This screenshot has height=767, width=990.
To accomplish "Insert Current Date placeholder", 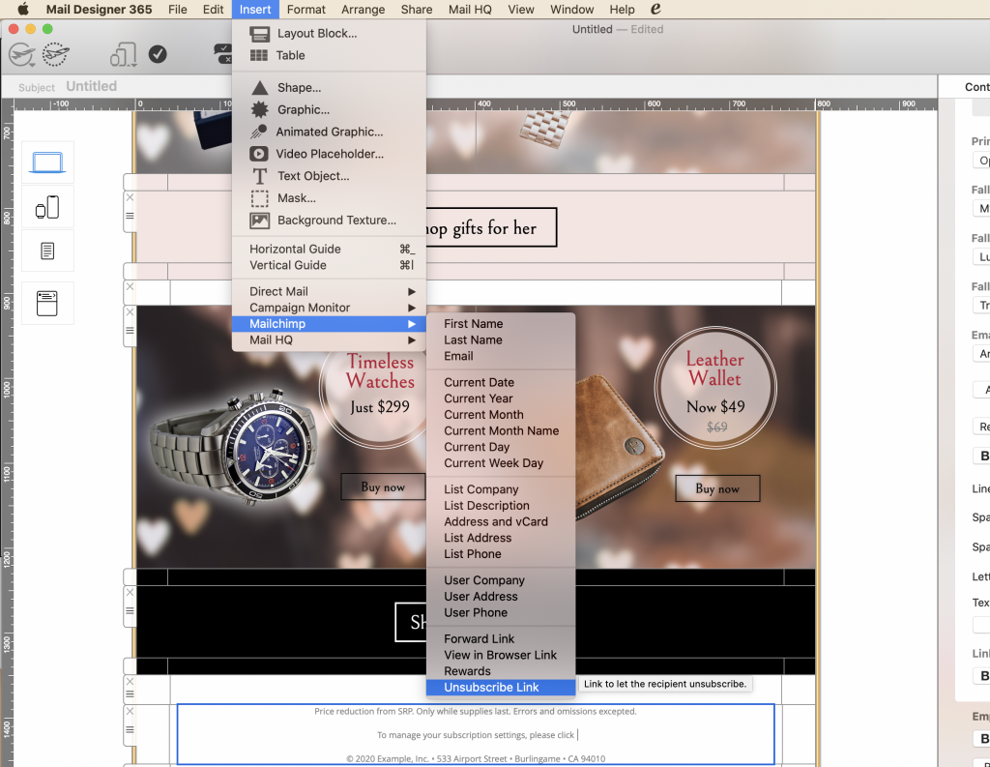I will (x=501, y=382).
